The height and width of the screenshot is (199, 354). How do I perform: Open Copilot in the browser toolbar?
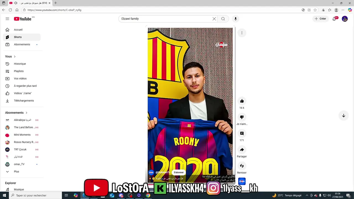tap(350, 10)
